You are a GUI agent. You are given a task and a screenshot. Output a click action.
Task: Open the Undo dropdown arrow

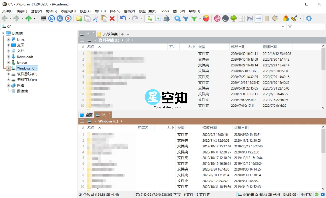(x=128, y=18)
